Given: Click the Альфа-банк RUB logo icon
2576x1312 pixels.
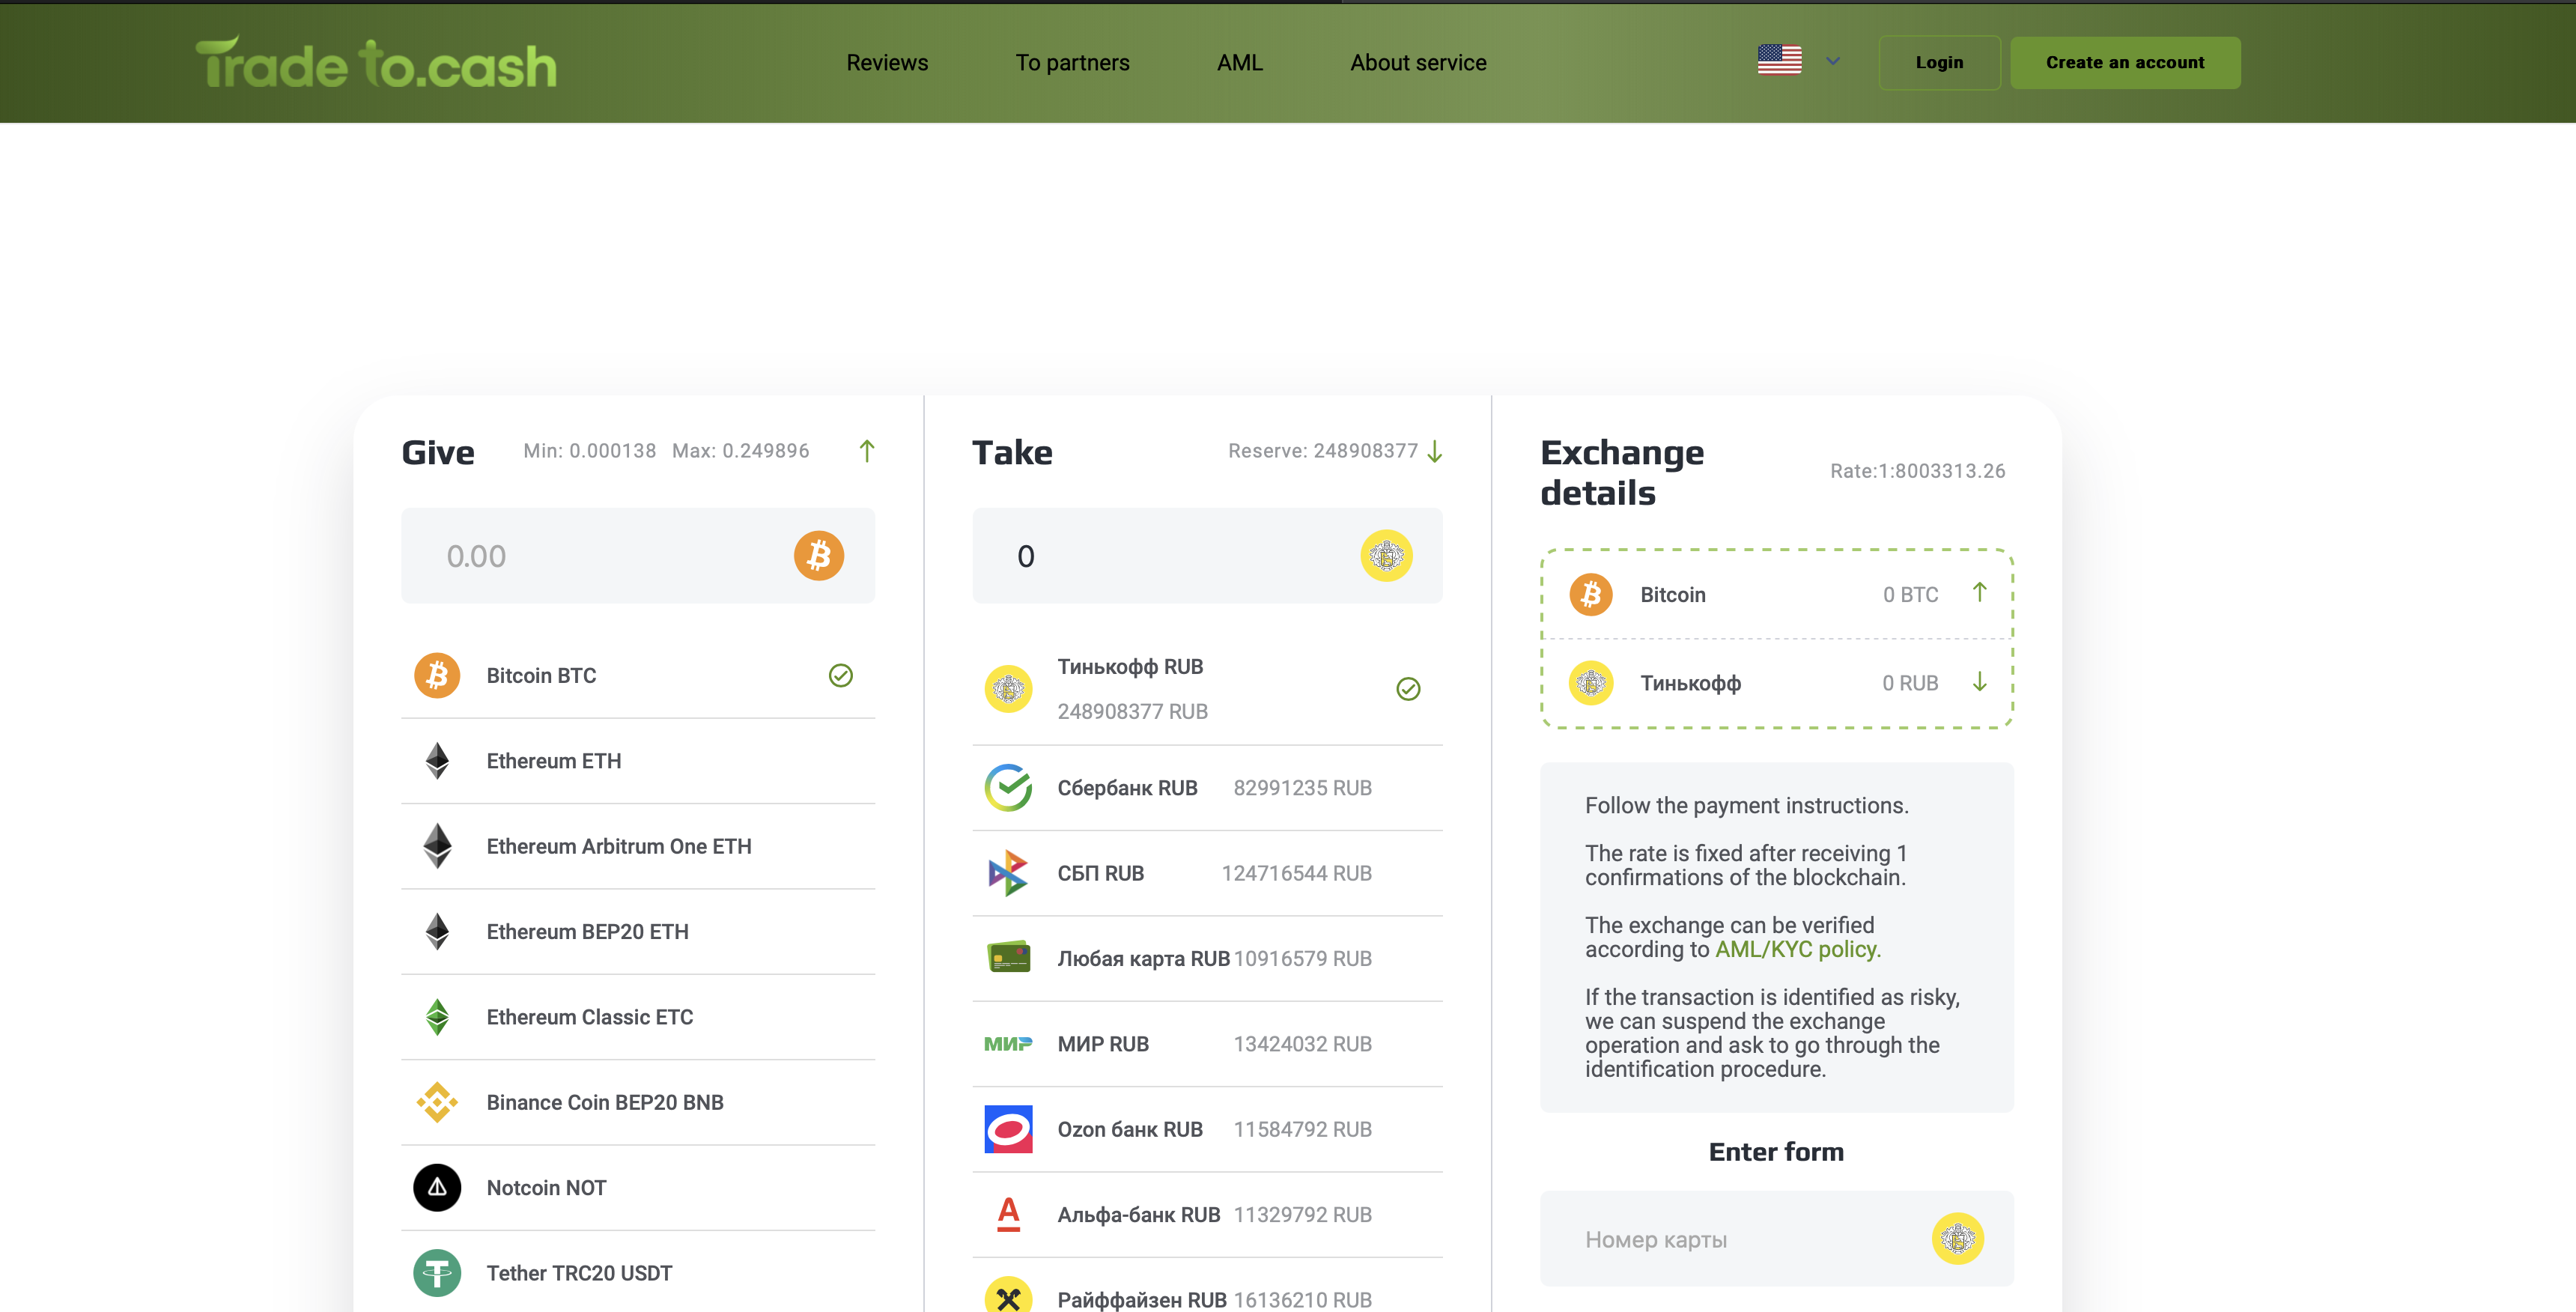Looking at the screenshot, I should pos(1008,1214).
